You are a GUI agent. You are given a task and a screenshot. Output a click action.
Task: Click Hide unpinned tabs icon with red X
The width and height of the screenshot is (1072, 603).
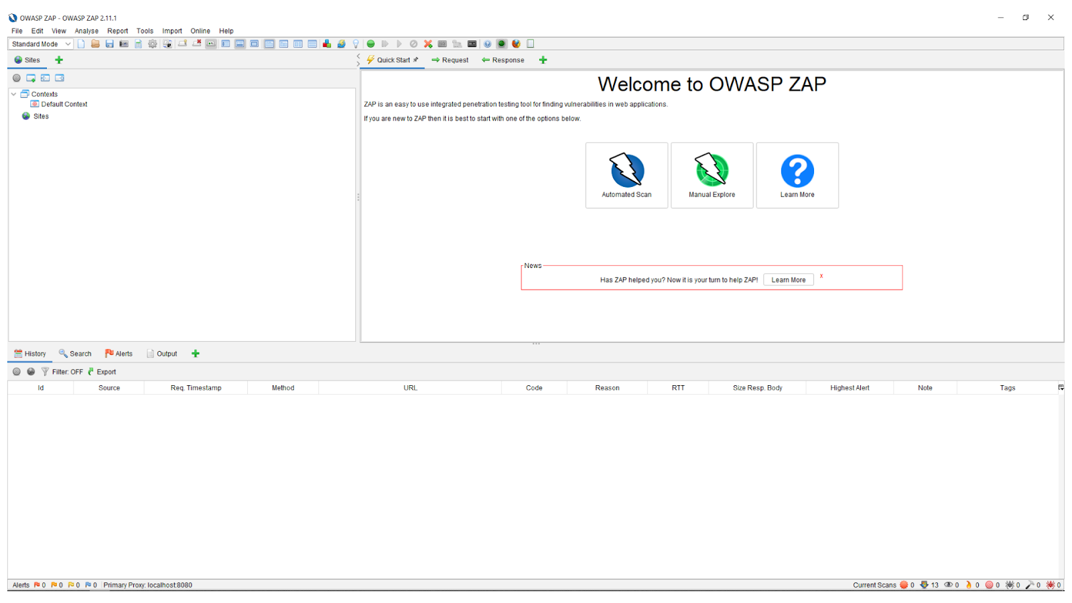pos(196,44)
